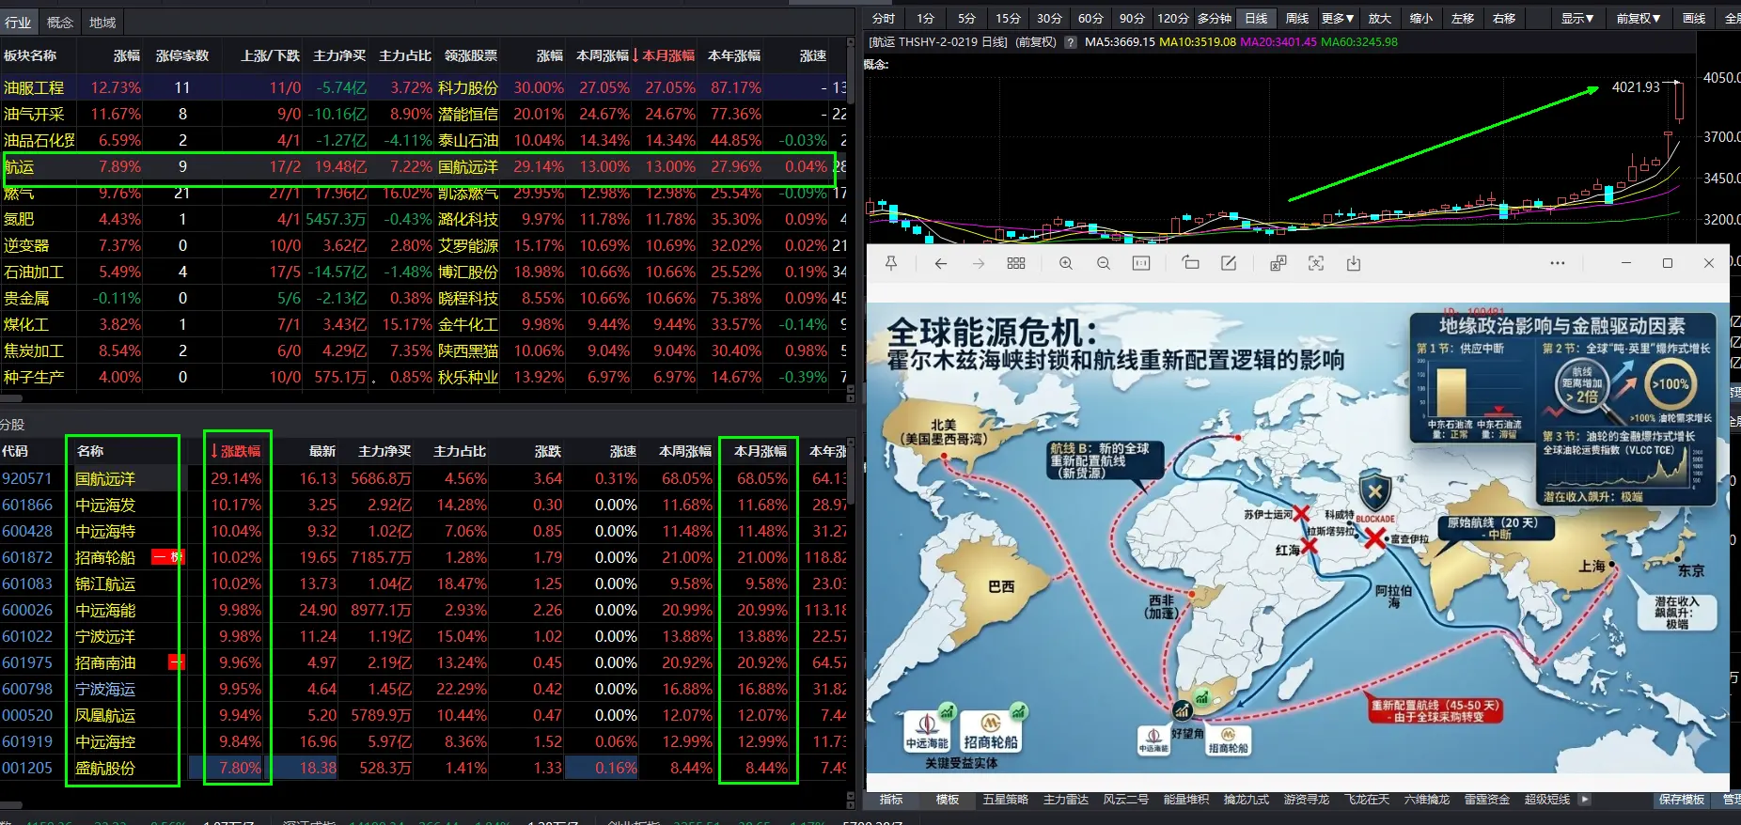The width and height of the screenshot is (1741, 825).
Task: Click the 画线 drawing button
Action: pyautogui.click(x=1694, y=19)
